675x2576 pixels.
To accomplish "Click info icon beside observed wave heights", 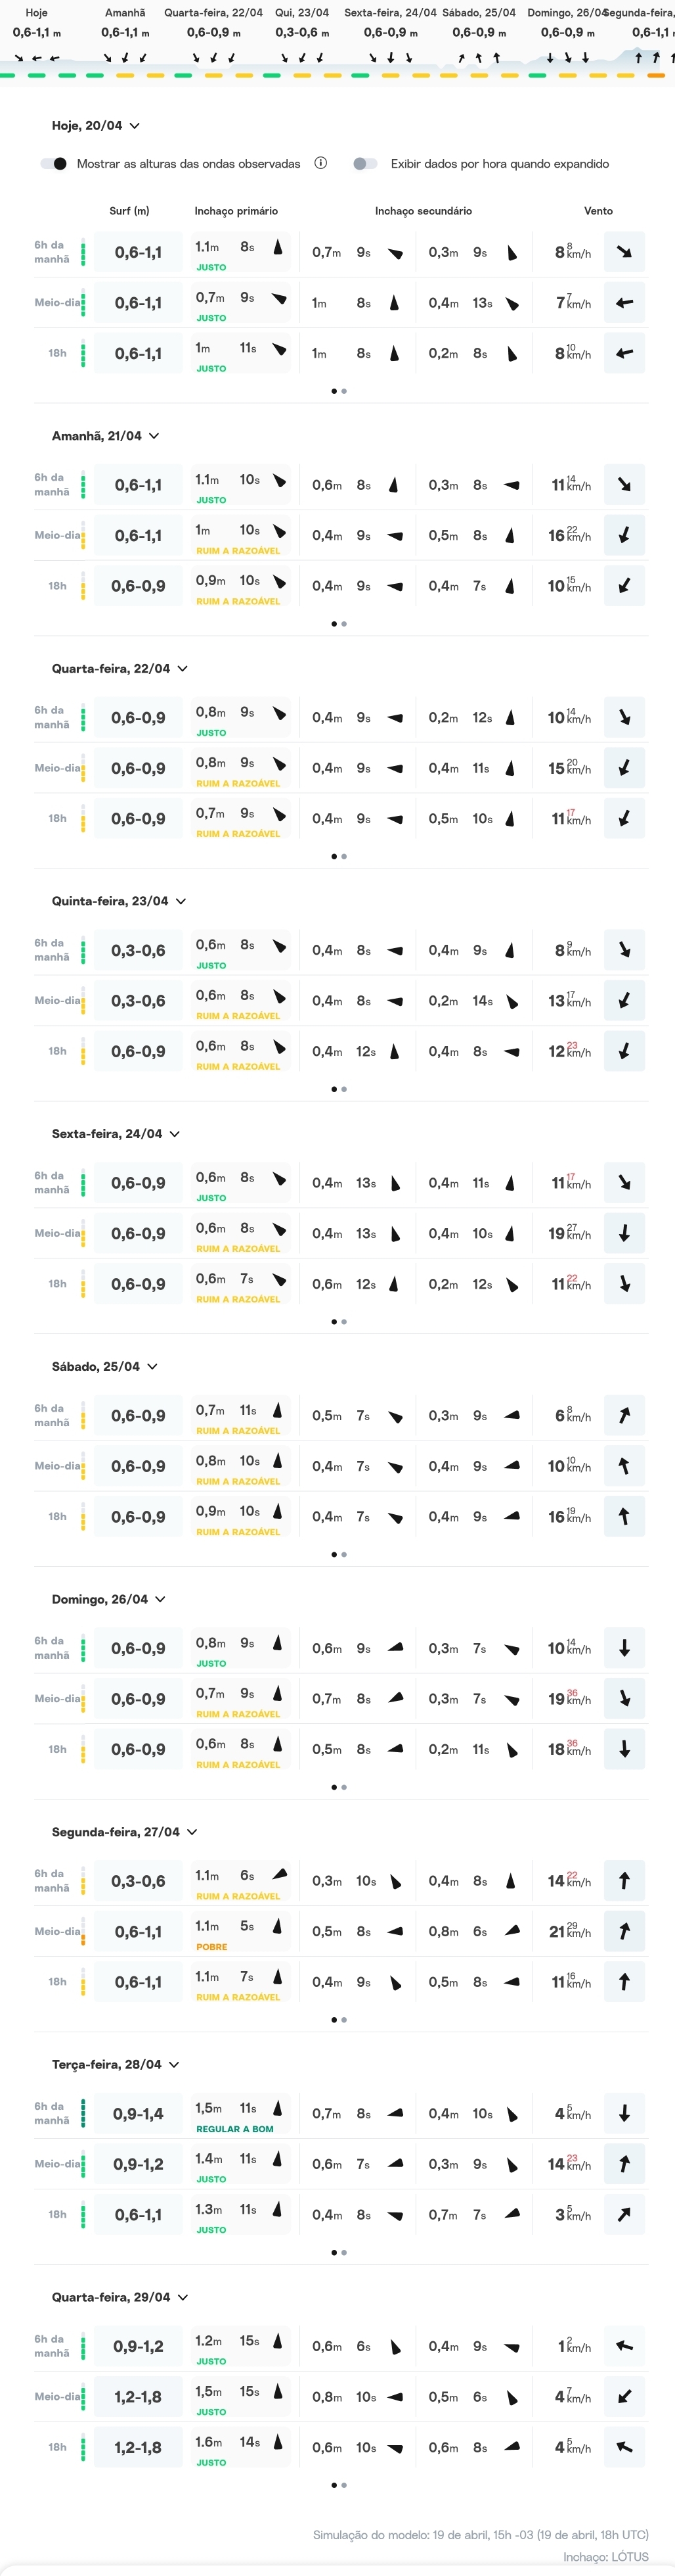I will [320, 163].
